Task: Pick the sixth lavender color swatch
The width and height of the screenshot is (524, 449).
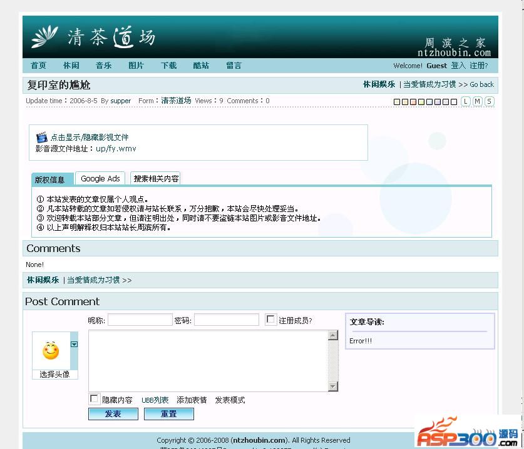Action: [438, 102]
